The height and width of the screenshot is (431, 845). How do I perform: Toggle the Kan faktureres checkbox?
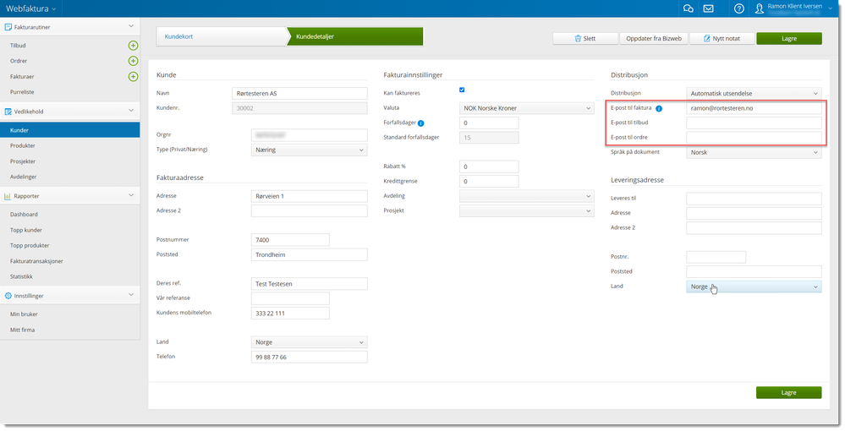coord(462,90)
